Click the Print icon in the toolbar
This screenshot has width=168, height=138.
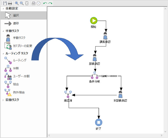point(10,3)
